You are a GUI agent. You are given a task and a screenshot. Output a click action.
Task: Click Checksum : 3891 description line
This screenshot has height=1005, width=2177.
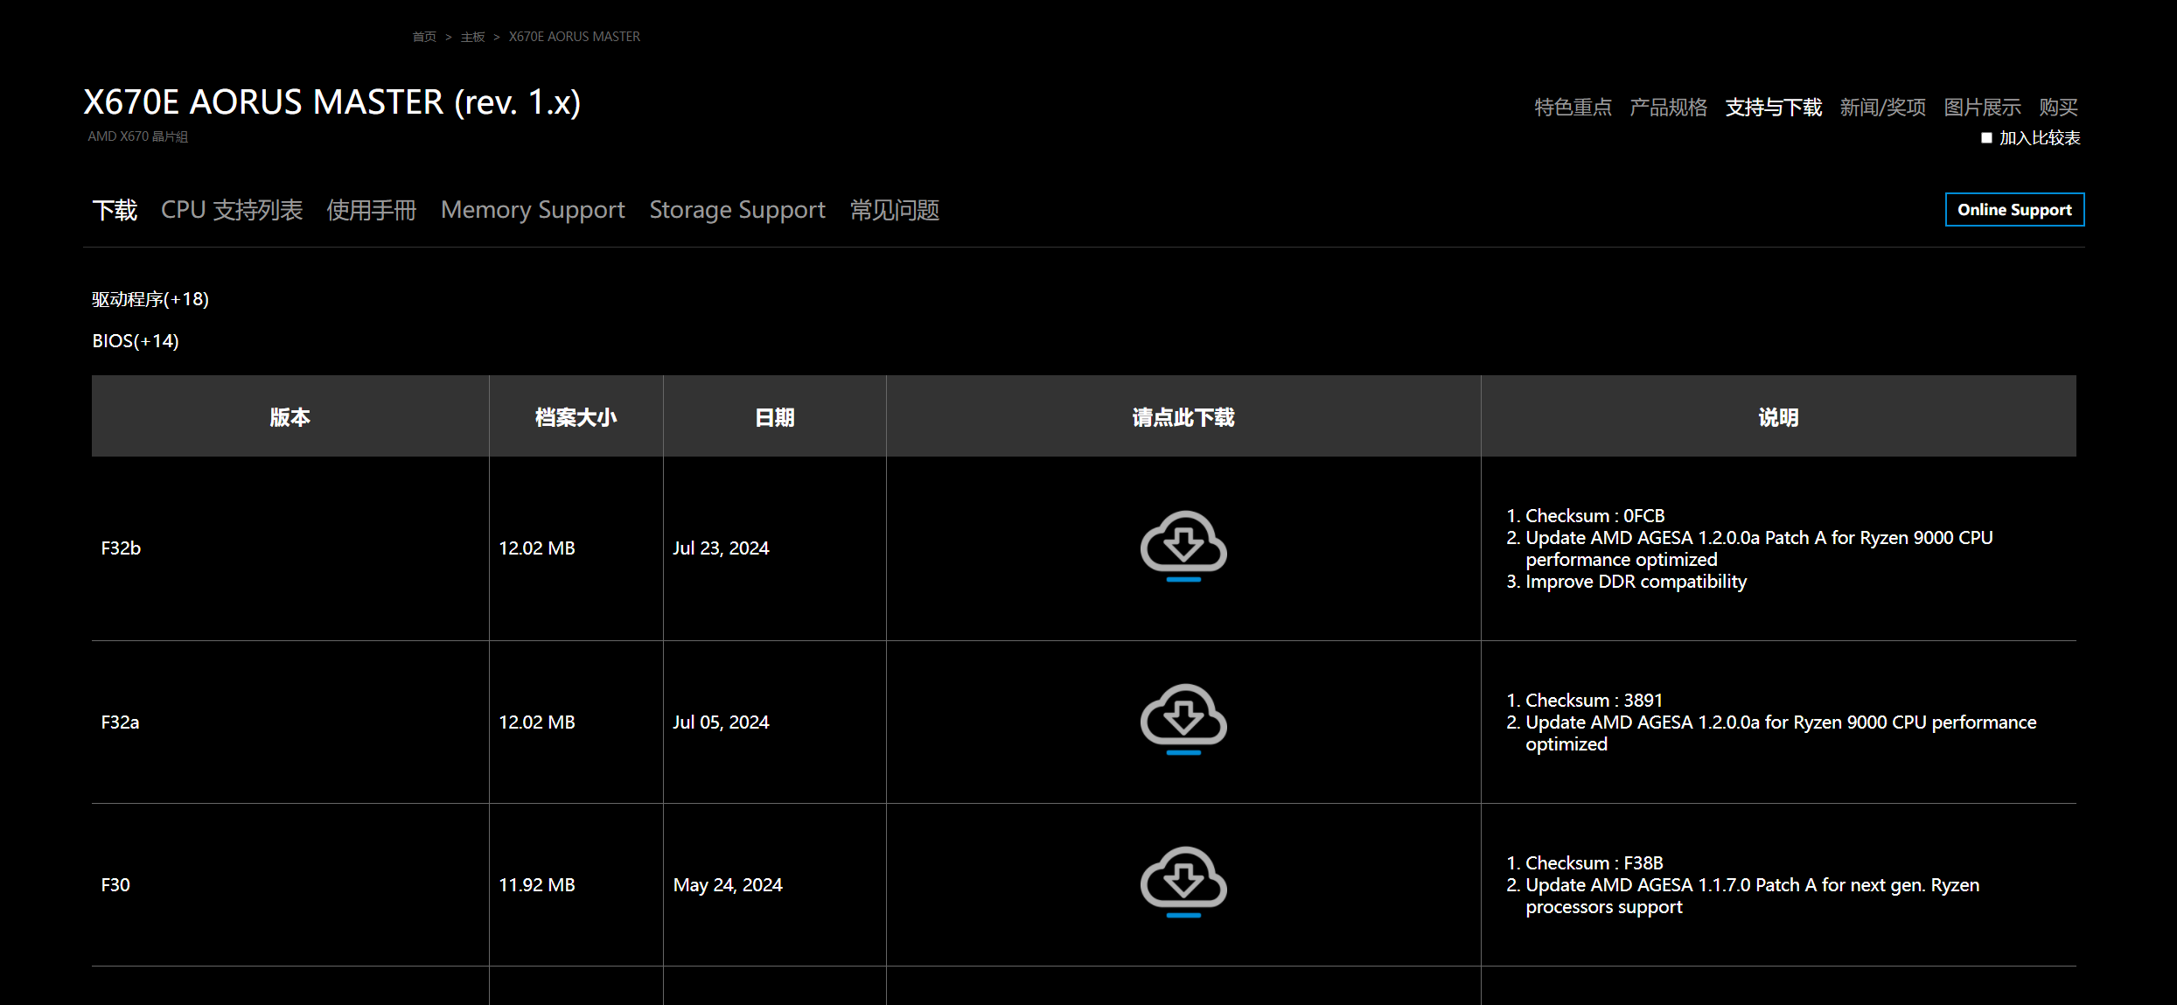coord(1594,701)
